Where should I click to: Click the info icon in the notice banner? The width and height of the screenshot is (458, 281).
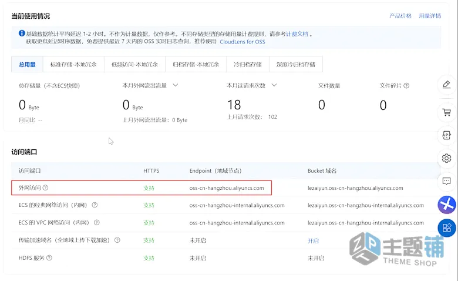[22, 34]
